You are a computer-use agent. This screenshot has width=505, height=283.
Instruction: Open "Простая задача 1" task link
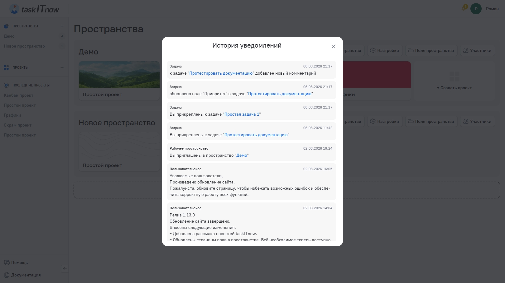point(242,114)
